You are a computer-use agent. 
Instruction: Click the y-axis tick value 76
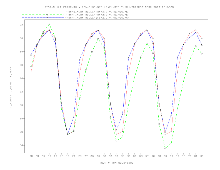pos(21,78)
